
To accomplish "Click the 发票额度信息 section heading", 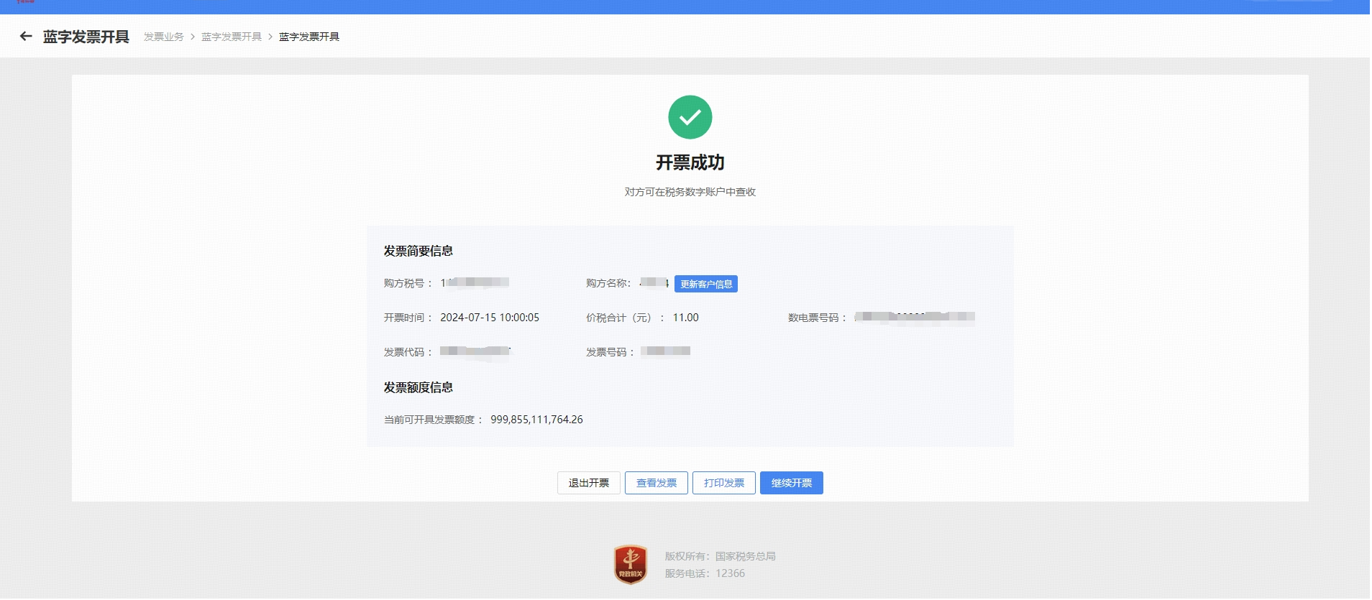I will click(418, 387).
